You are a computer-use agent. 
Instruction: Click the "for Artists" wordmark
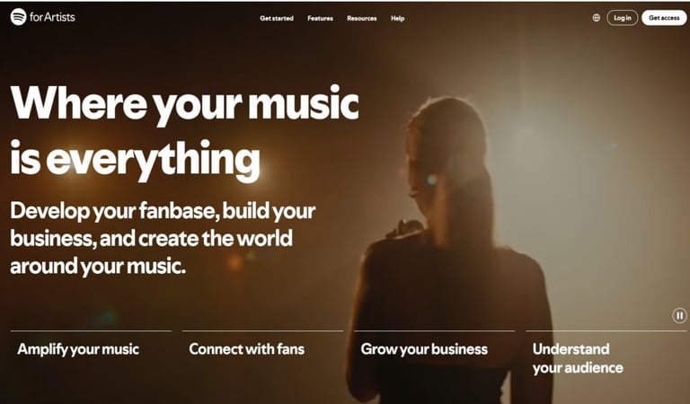(52, 17)
